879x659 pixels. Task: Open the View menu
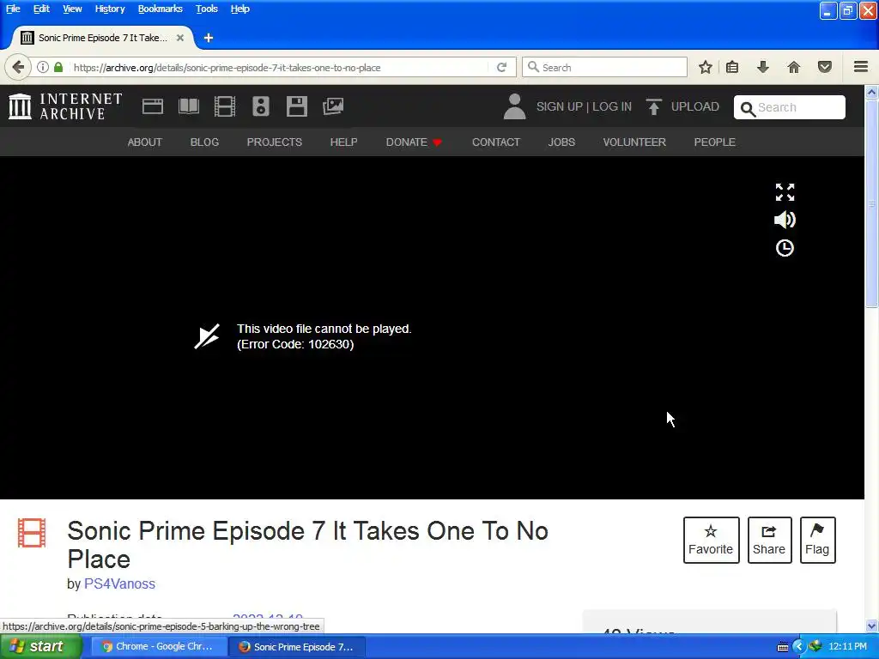[x=72, y=9]
